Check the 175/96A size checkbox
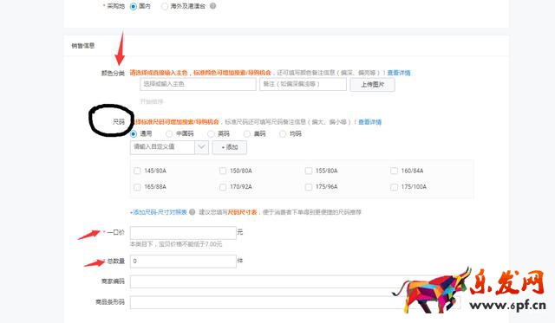This screenshot has width=555, height=323. click(x=309, y=187)
